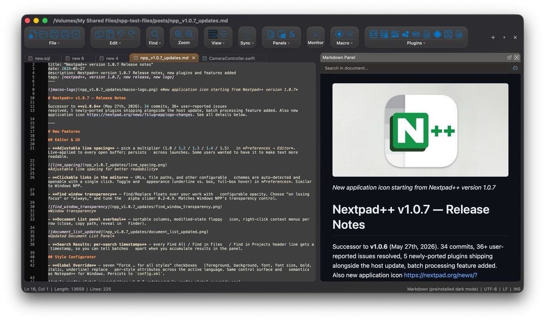Switch to the new 4 tab
The height and width of the screenshot is (321, 545).
click(x=112, y=58)
